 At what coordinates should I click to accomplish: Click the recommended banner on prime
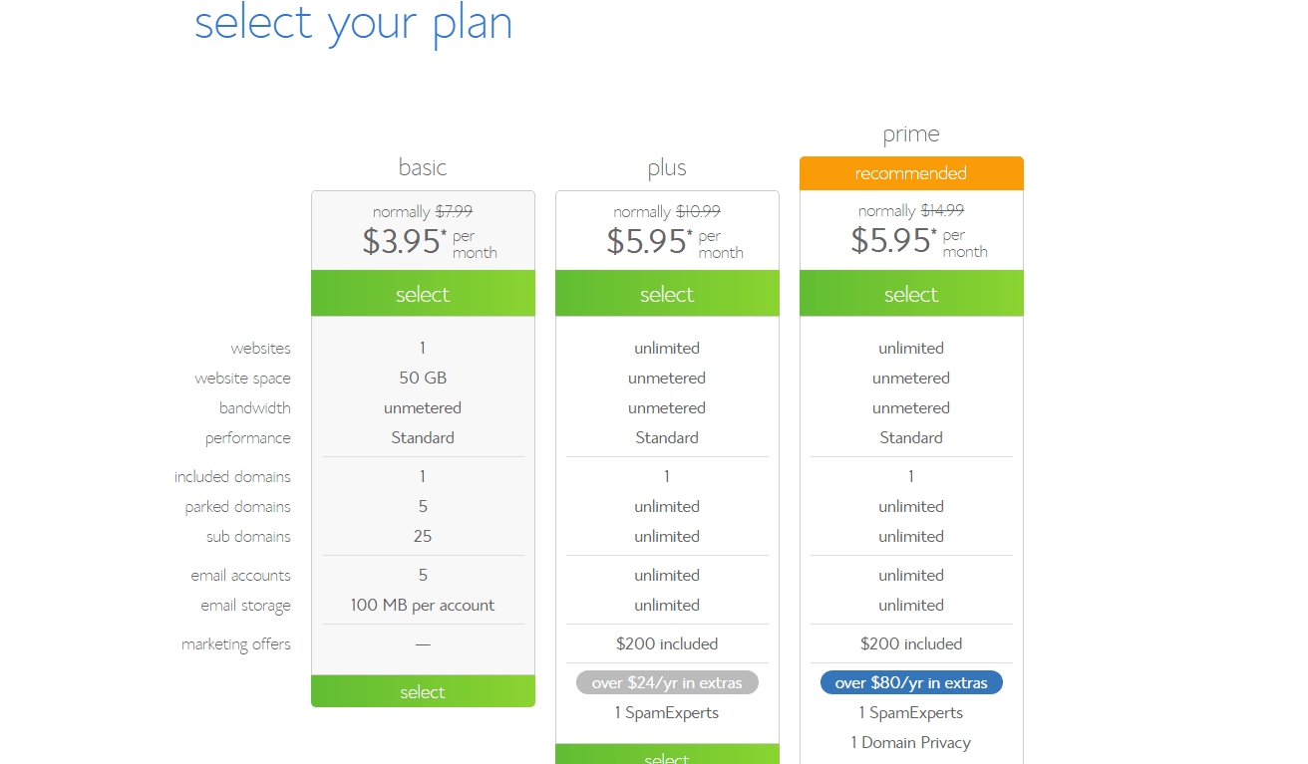[x=910, y=172]
